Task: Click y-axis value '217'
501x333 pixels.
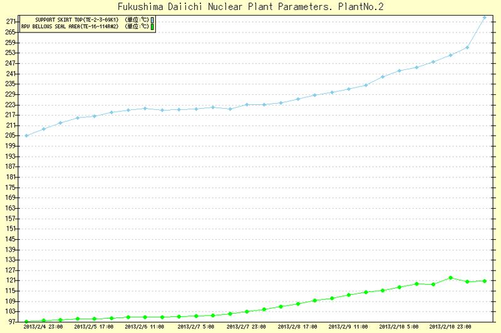Action: point(10,115)
